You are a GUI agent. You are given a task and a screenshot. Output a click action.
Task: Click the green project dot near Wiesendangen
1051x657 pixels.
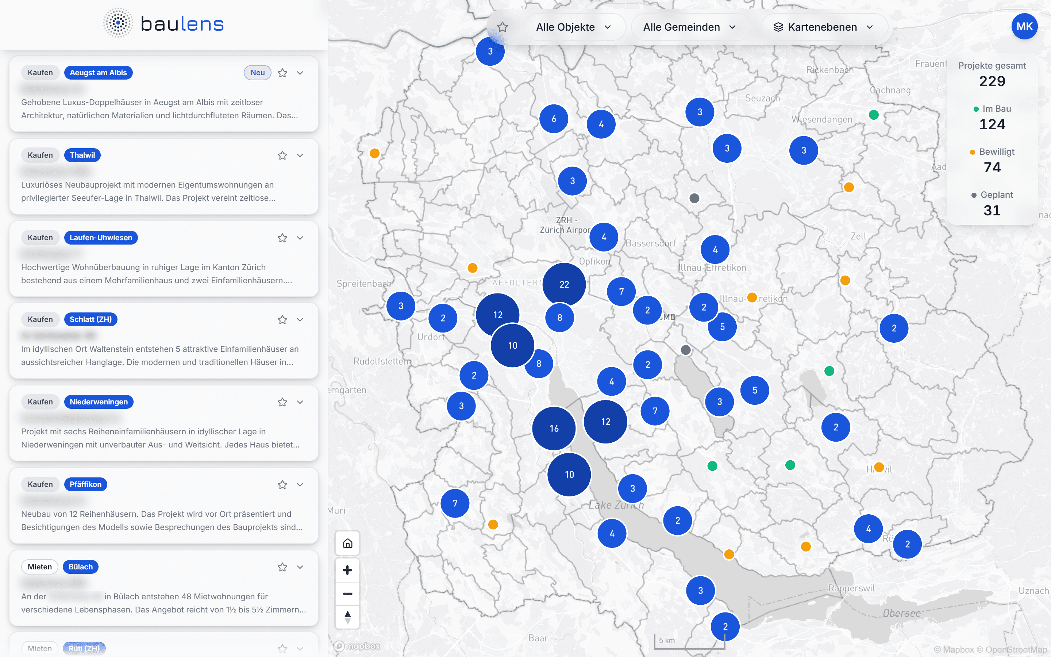tap(874, 115)
